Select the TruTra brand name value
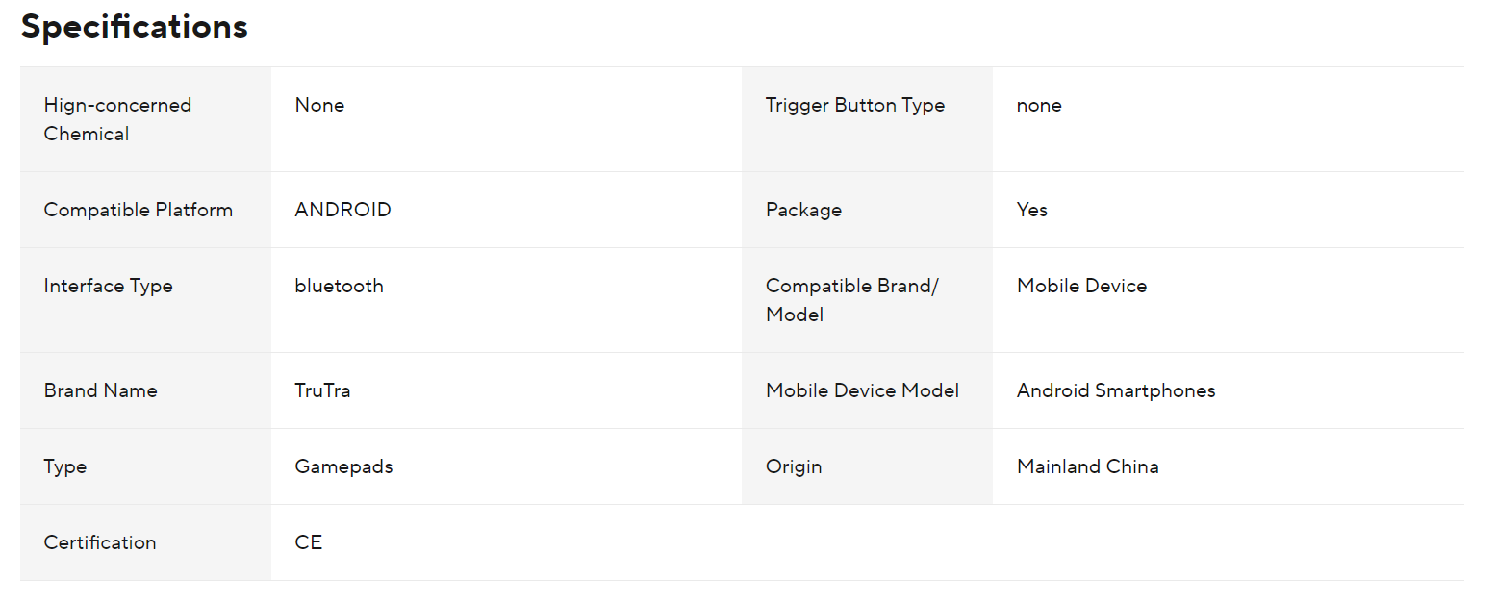 [x=322, y=390]
